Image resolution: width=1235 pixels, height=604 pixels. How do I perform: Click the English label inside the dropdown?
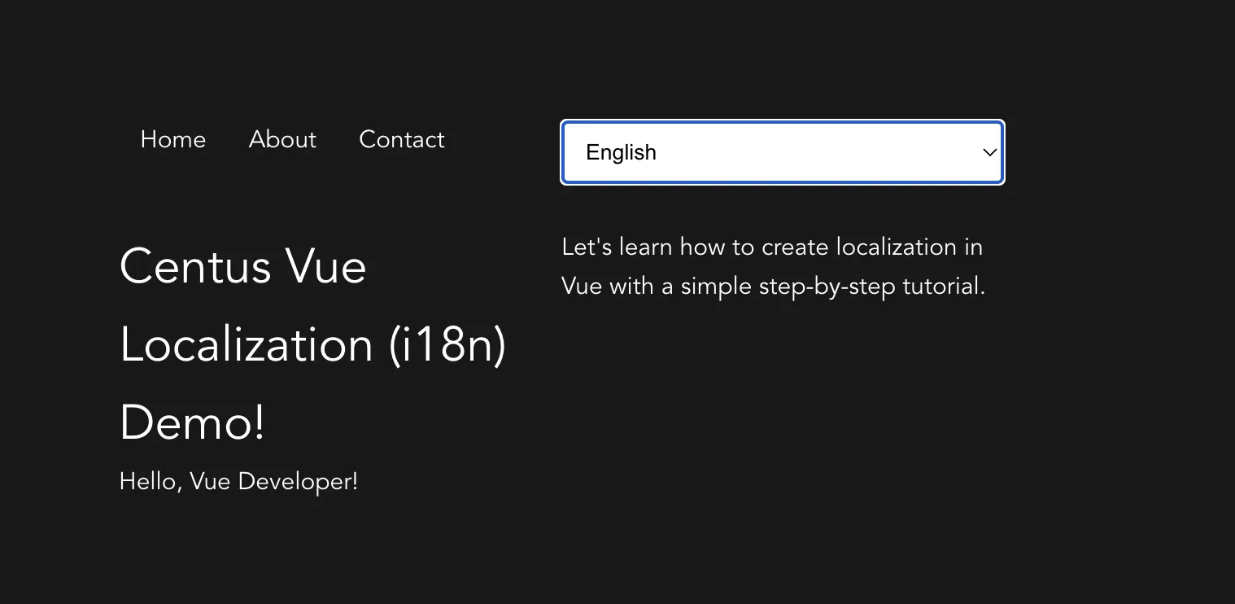pyautogui.click(x=621, y=152)
